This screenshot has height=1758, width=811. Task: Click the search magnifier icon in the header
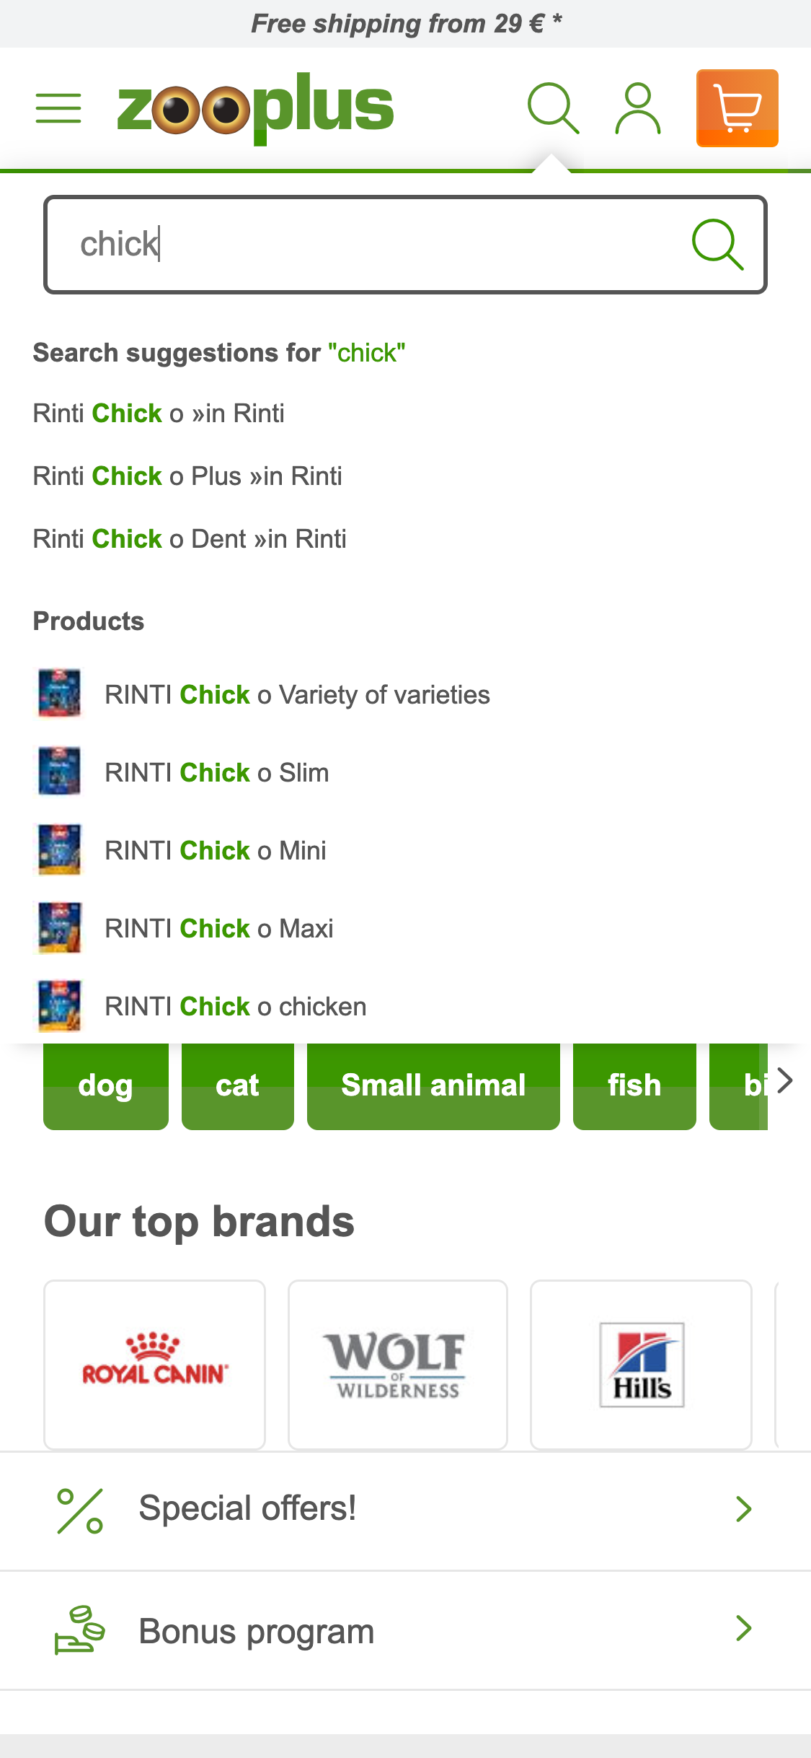point(551,108)
